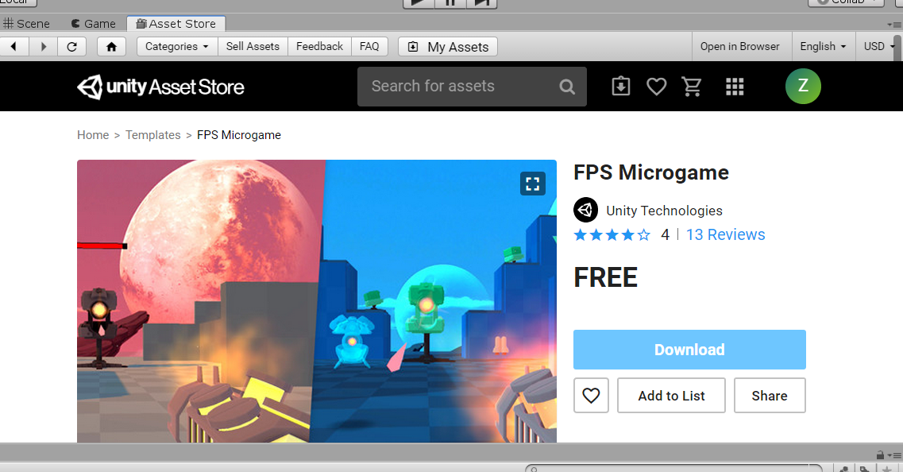Switch to the Game tab
The width and height of the screenshot is (903, 472).
(92, 23)
